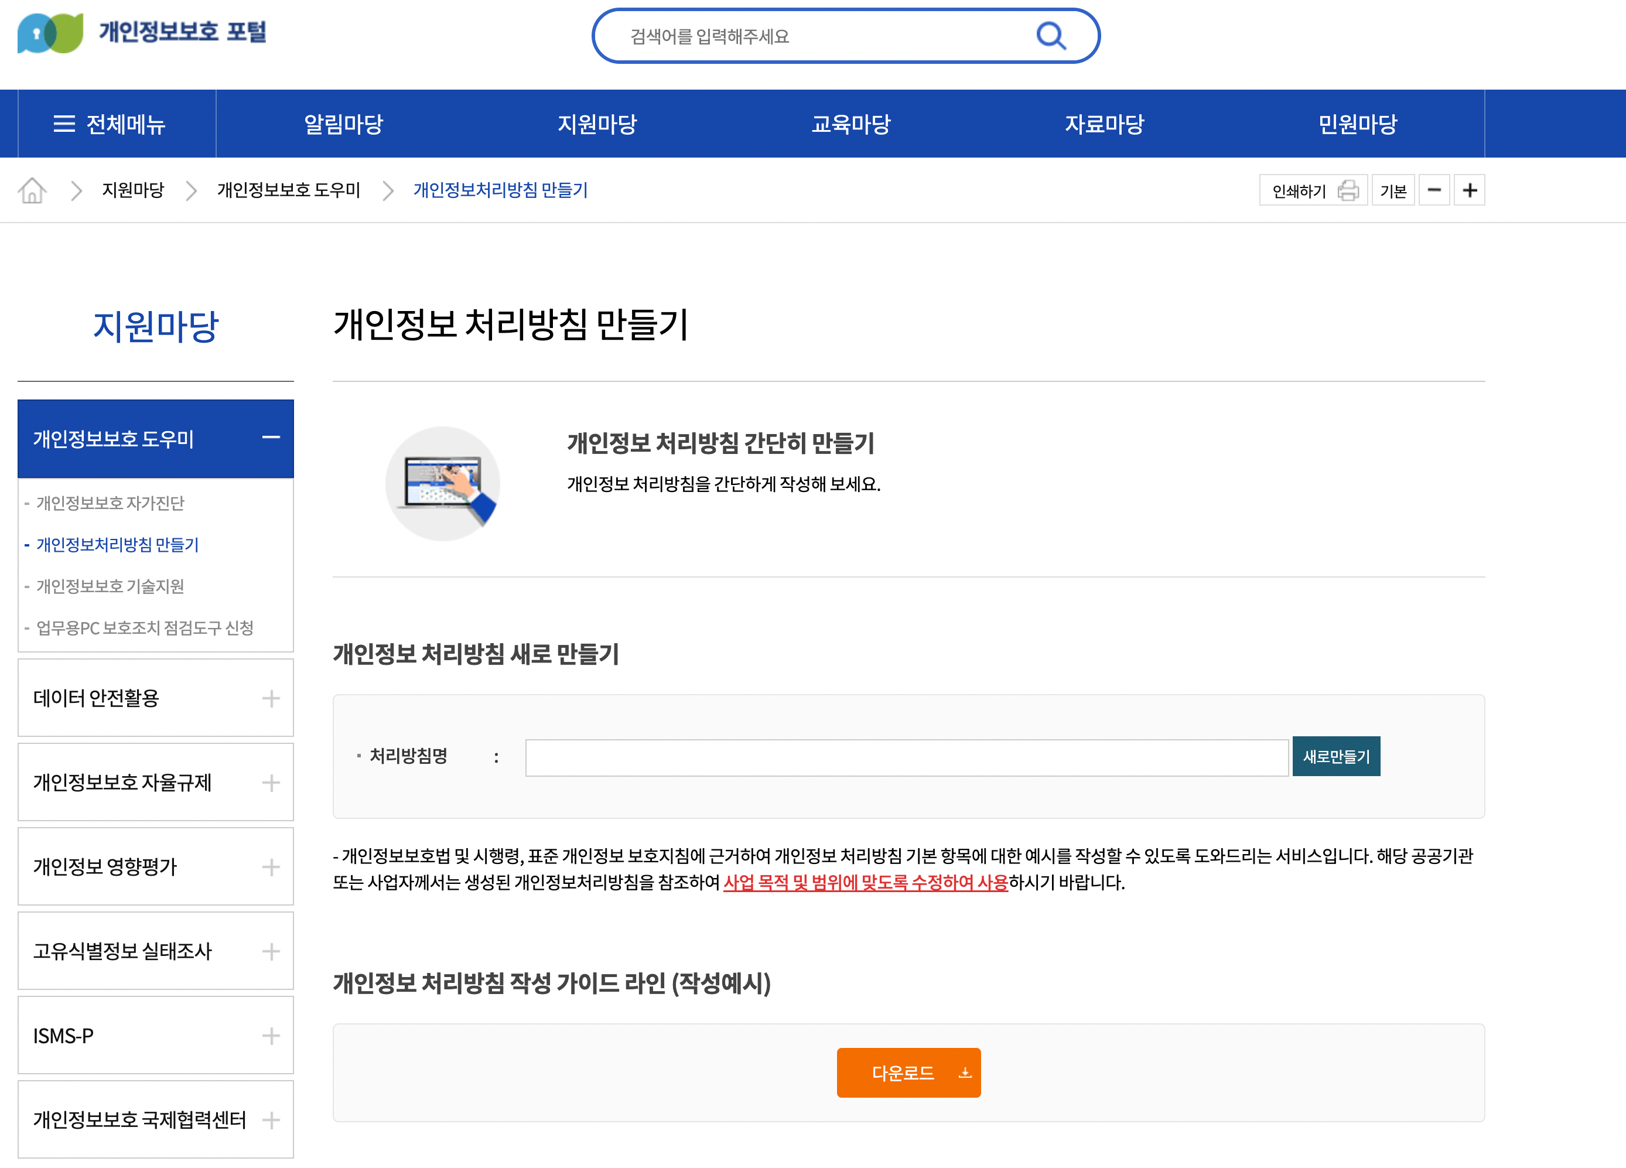Expand the 데이터 안전활용 section

(271, 698)
